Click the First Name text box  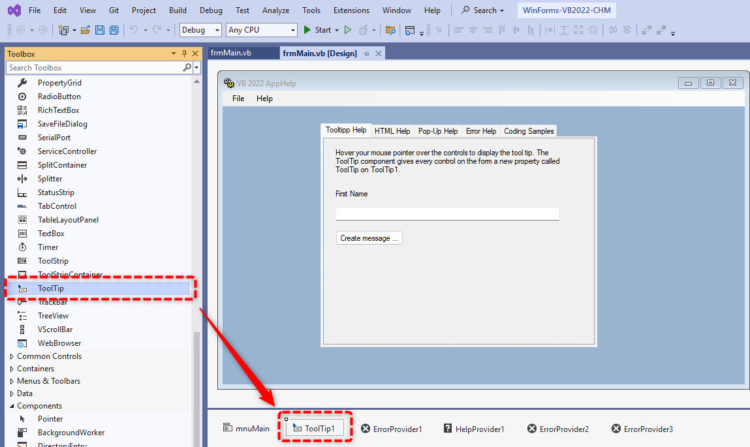point(447,214)
